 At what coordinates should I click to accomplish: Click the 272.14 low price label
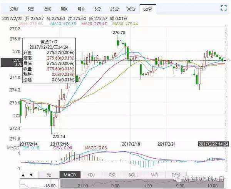coord(59,136)
